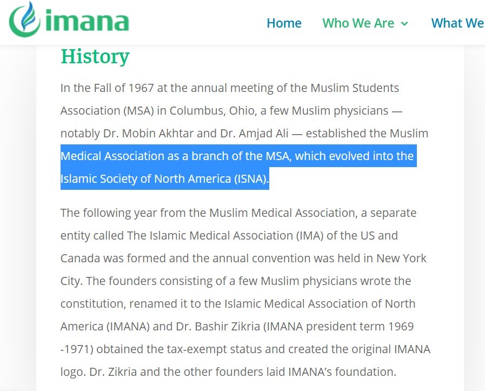The width and height of the screenshot is (485, 391).
Task: Click the name 'Dr. Amjad Ali'
Action: click(x=254, y=134)
